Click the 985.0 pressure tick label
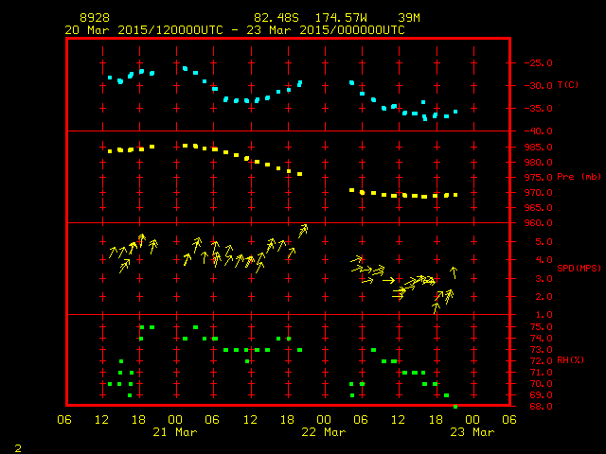606x454 pixels. pos(539,148)
